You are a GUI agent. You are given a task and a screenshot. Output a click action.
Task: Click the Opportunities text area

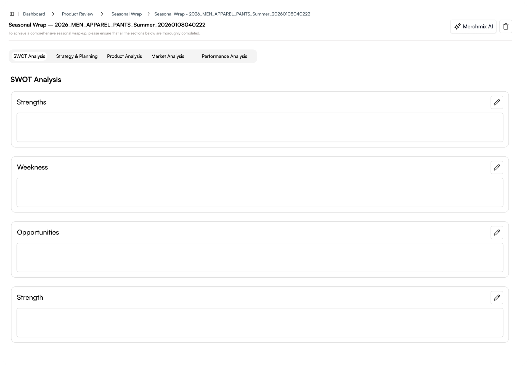[x=260, y=258]
